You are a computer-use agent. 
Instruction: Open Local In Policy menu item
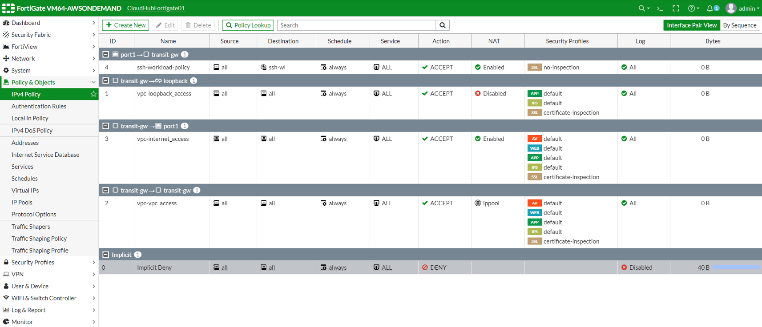point(30,118)
